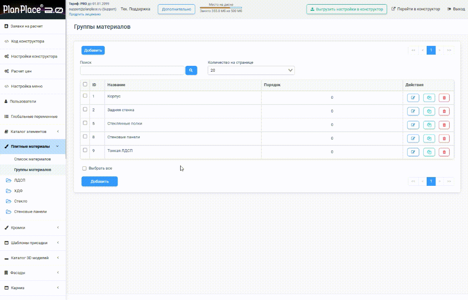Click the disk space usage bar
The image size is (468, 300).
click(x=221, y=8)
